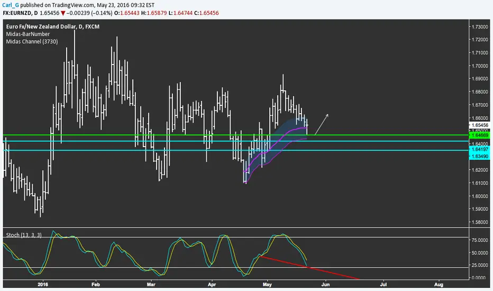
Task: Click the open value O:1.65443
Action: tap(126, 13)
